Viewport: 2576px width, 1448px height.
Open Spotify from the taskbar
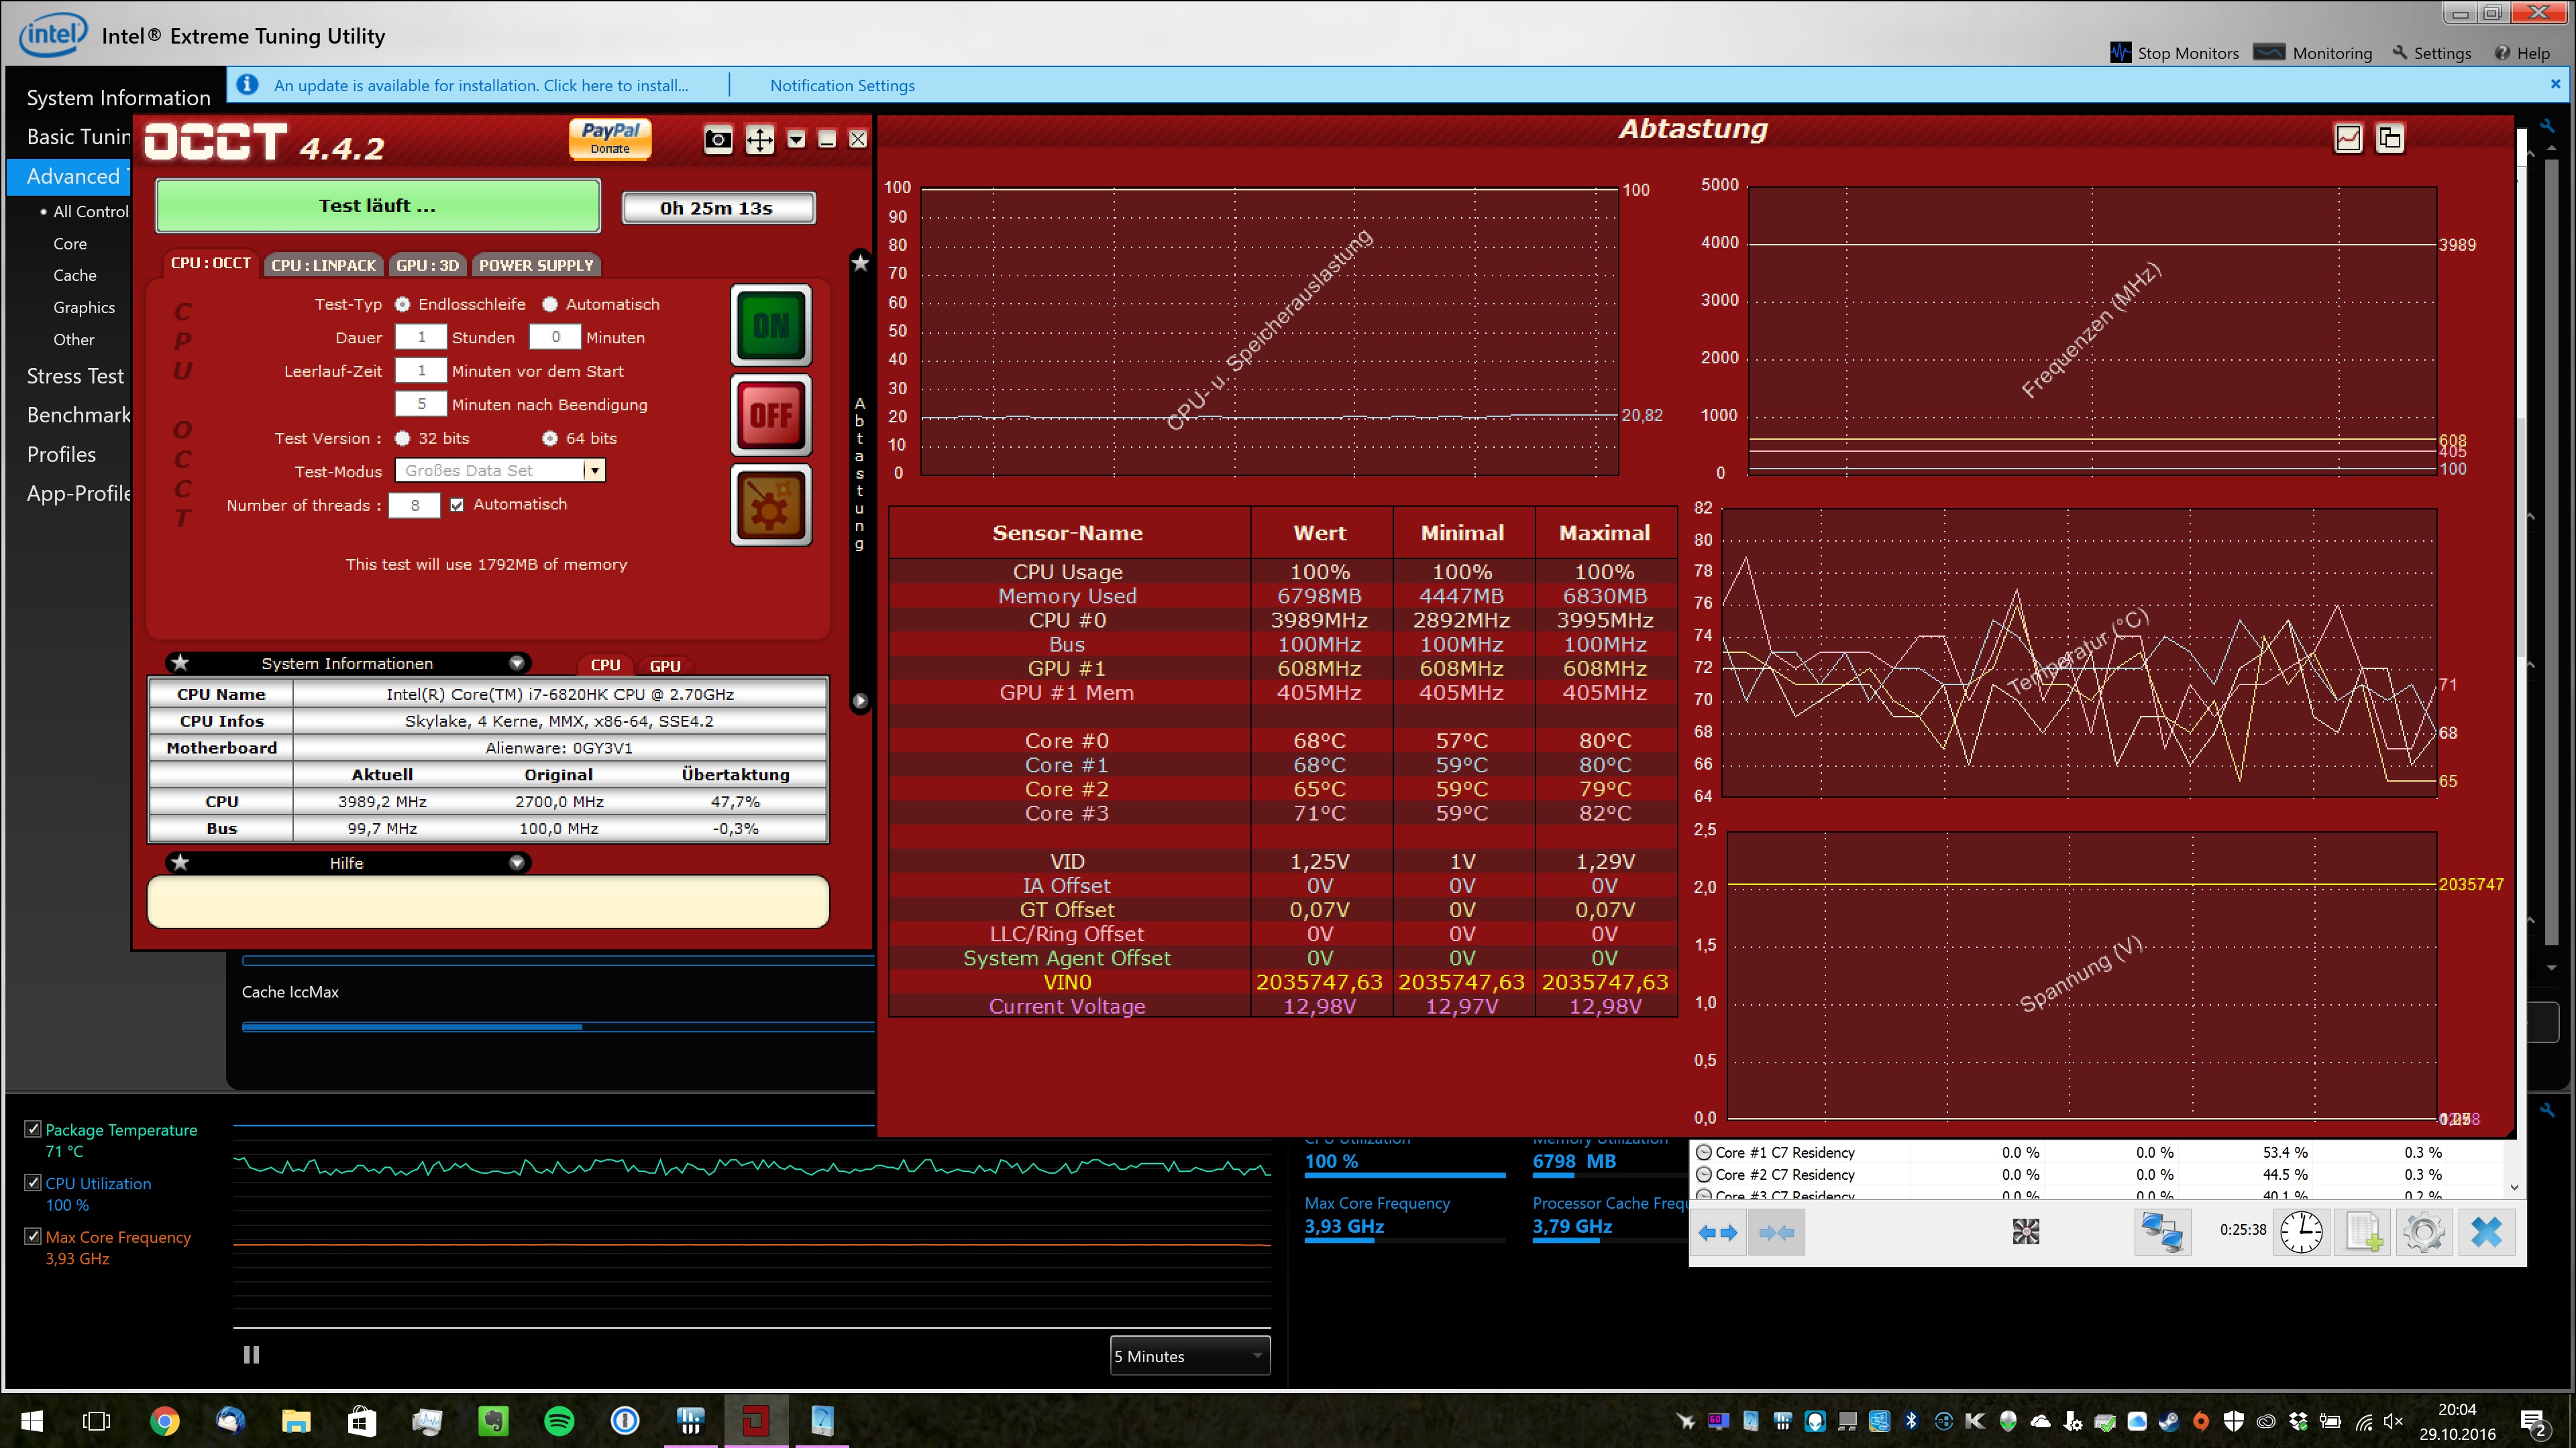559,1420
